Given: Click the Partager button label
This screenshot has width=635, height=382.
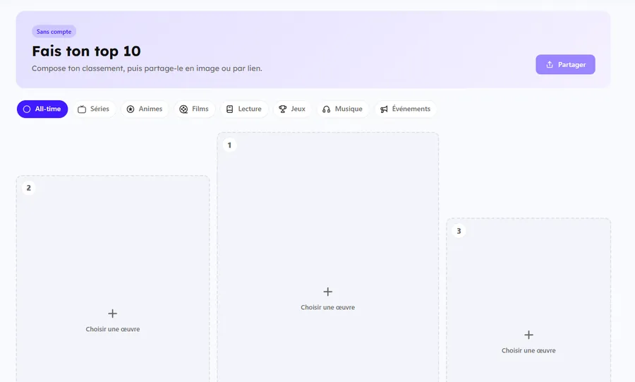Looking at the screenshot, I should tap(571, 64).
